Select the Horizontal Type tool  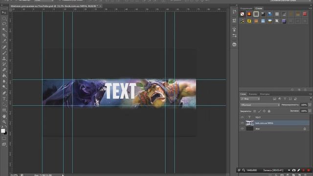[x=4, y=99]
